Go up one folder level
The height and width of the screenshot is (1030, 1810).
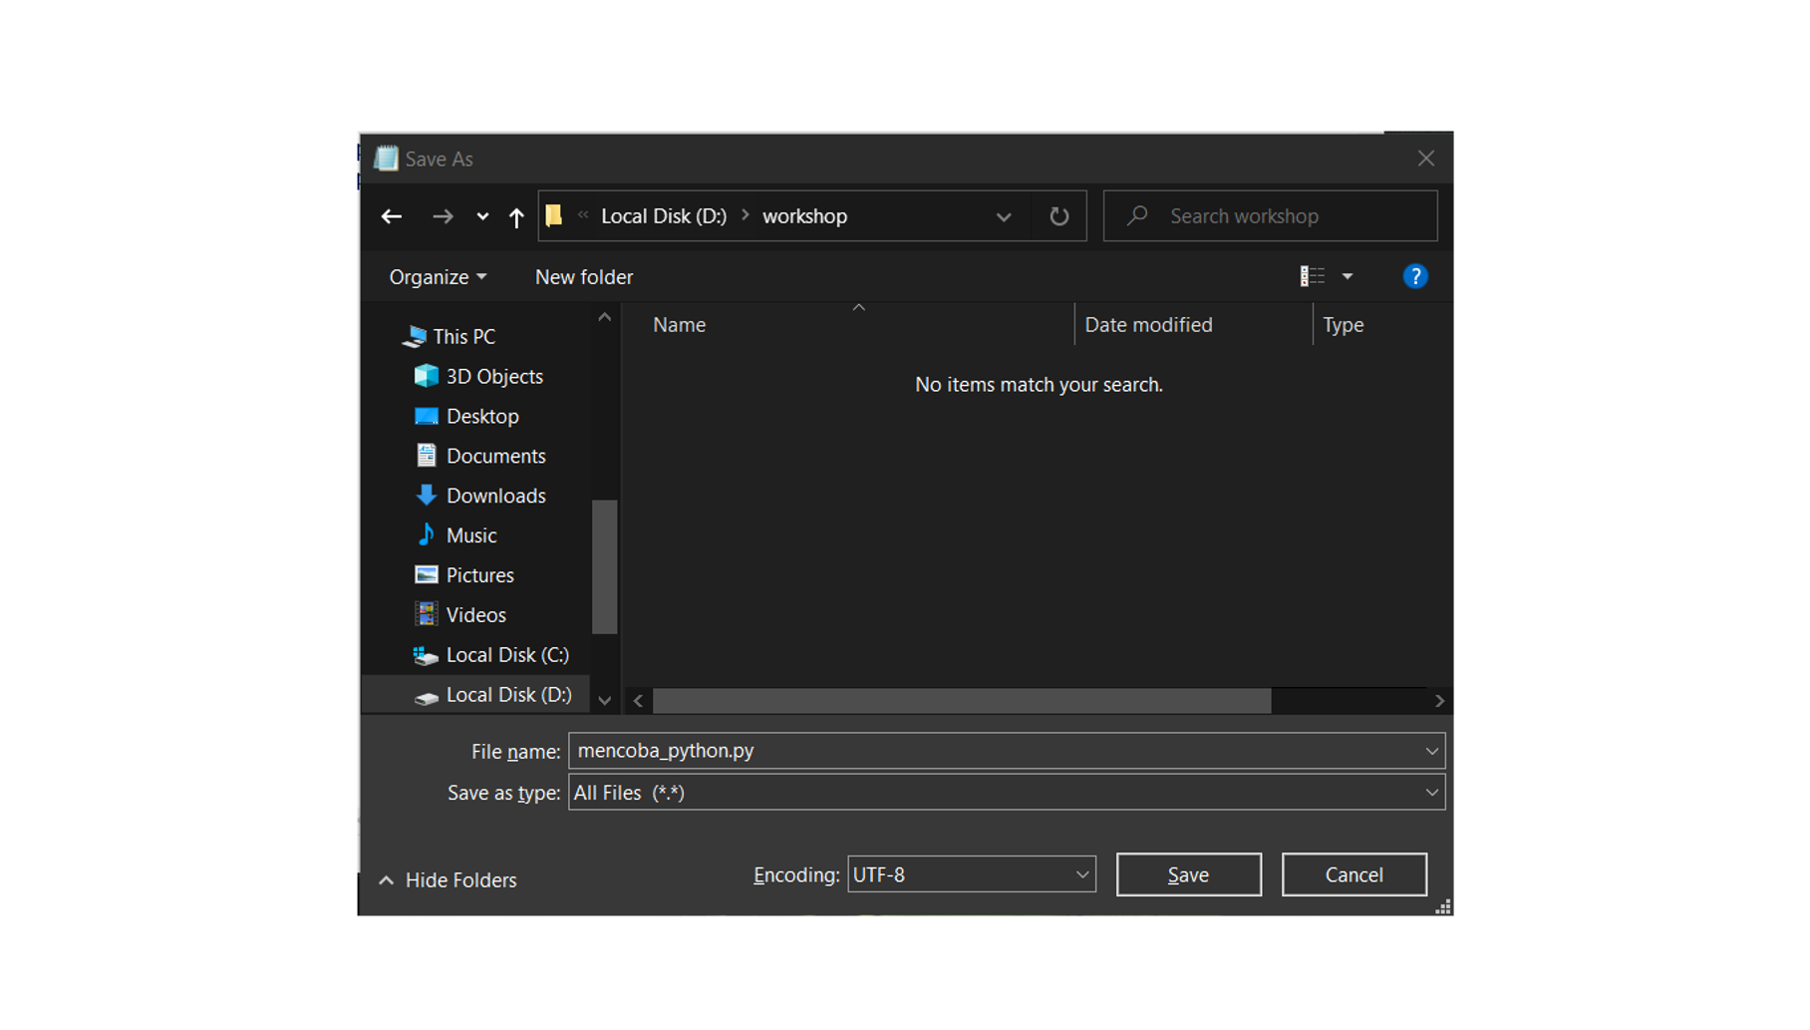516,216
